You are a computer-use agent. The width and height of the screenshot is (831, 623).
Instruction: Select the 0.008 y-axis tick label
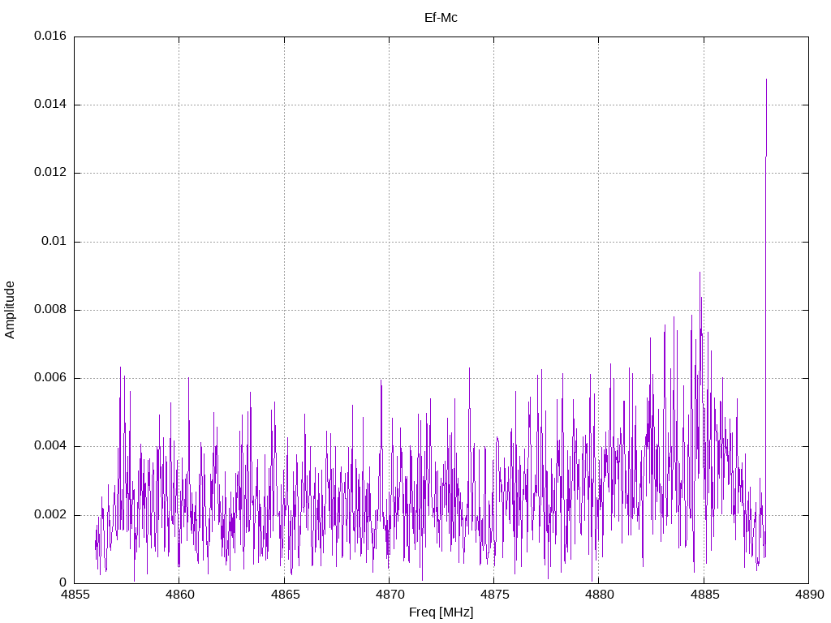50,310
